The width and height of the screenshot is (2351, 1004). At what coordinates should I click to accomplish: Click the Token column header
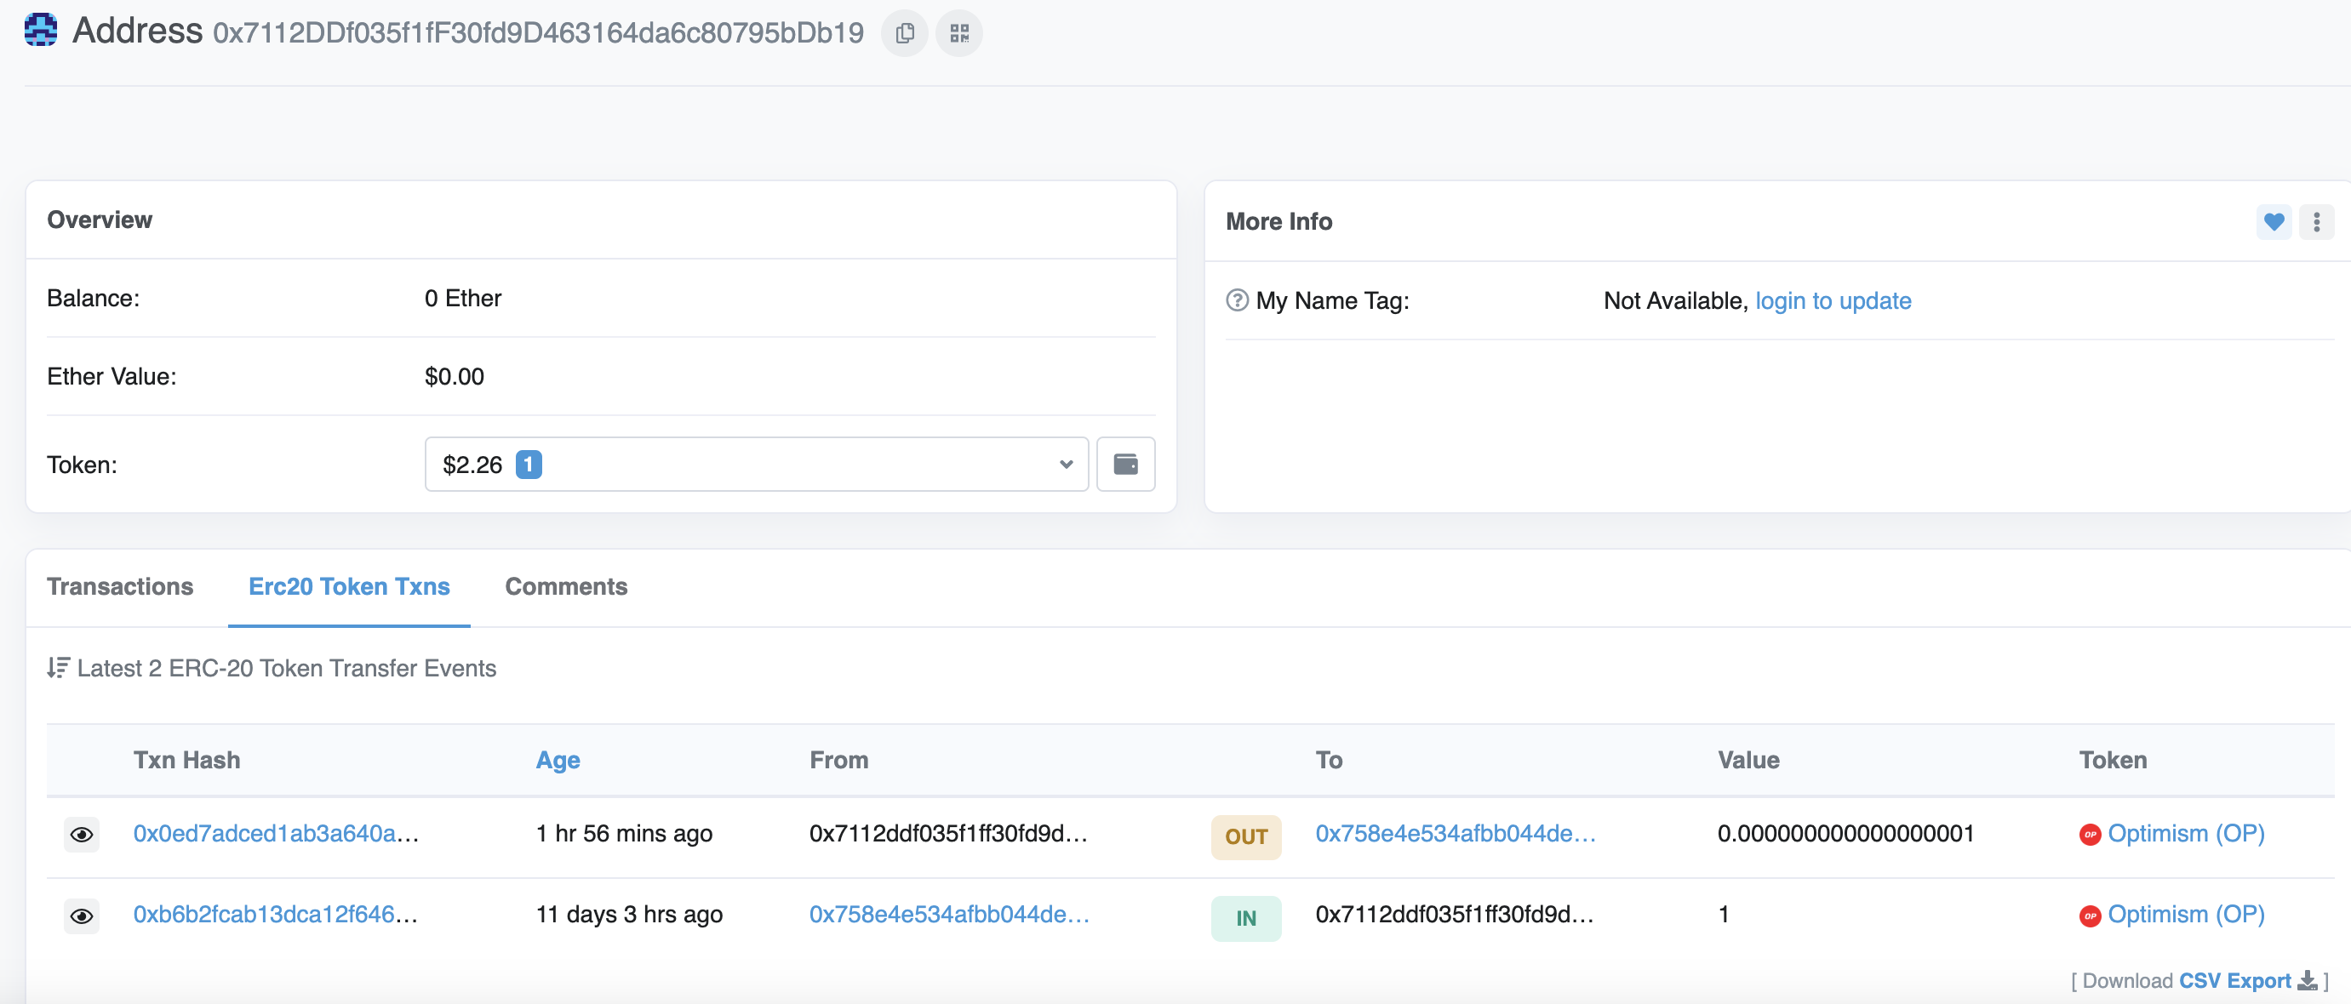pos(2113,760)
